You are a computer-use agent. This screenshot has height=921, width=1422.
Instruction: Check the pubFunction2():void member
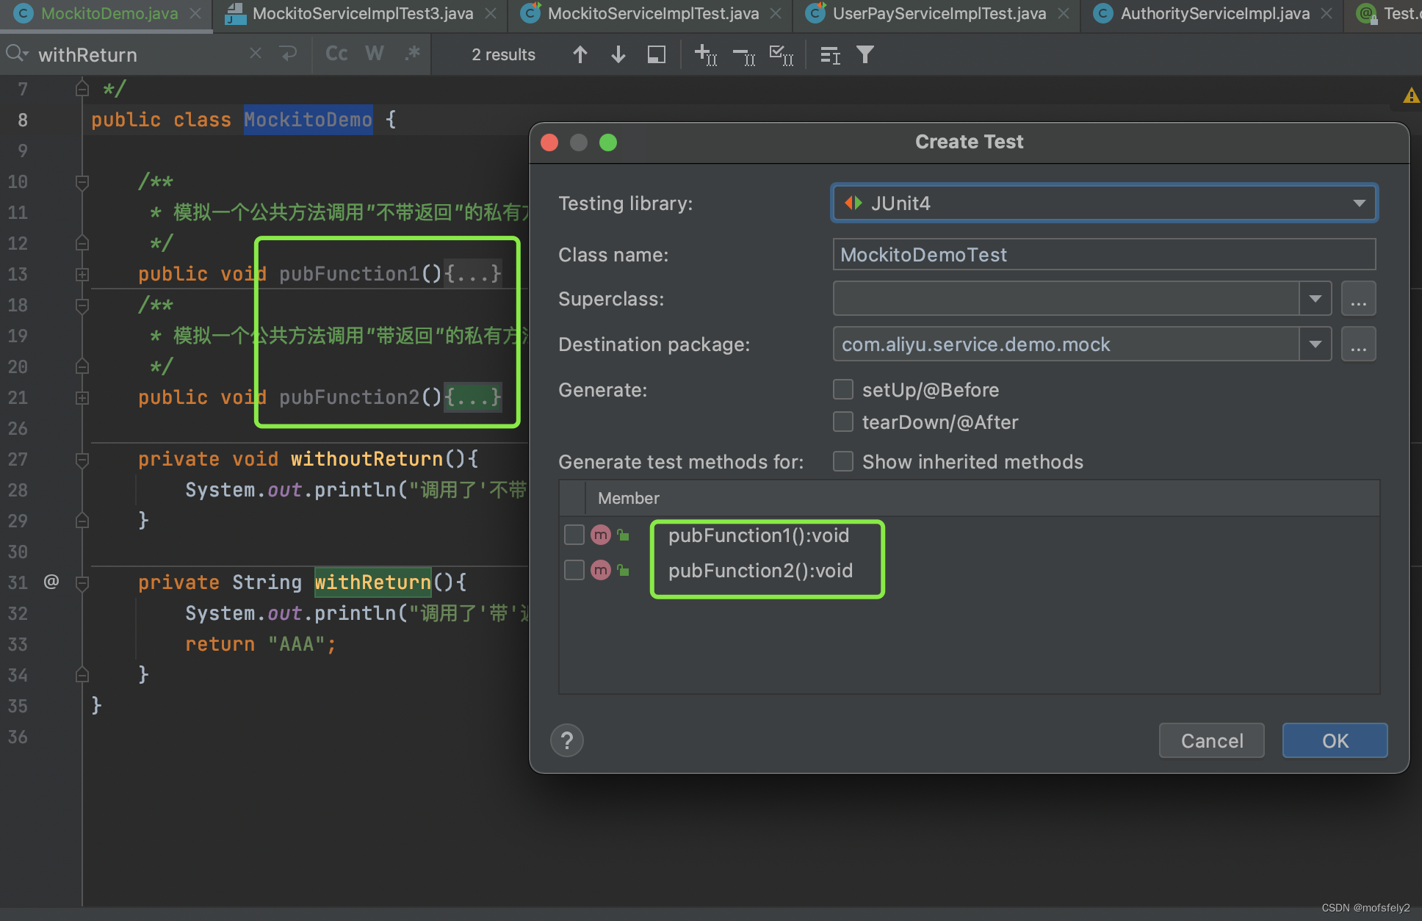(x=574, y=570)
